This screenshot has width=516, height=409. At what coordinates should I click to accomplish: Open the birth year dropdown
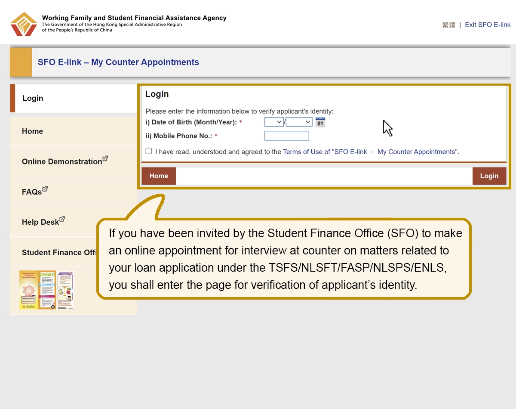299,122
